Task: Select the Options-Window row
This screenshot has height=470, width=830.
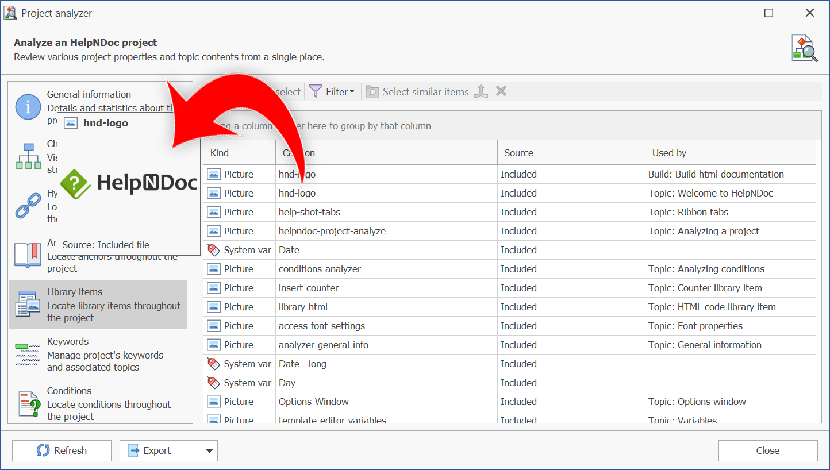Action: [510, 402]
